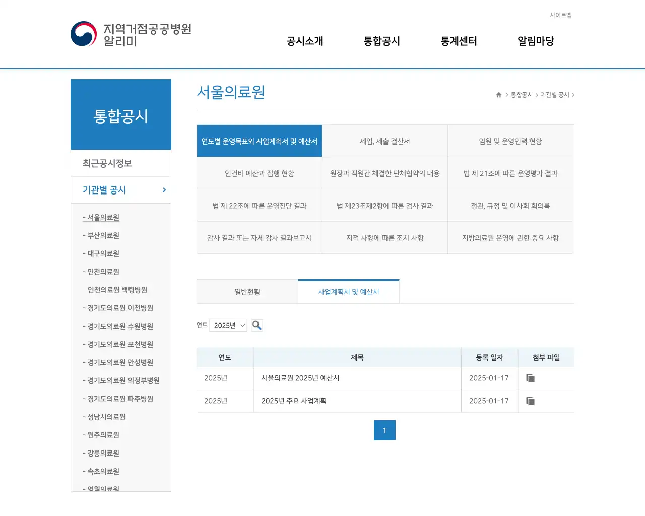
Task: Select the 사업계획서 및 예산서 tab
Action: (349, 291)
